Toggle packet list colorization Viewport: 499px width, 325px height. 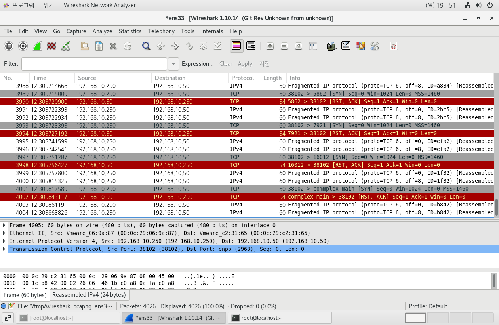[x=236, y=46]
